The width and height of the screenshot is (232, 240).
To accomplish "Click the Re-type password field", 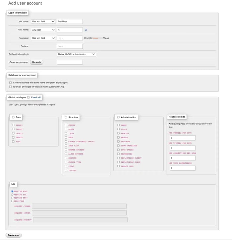I will 70,46.
